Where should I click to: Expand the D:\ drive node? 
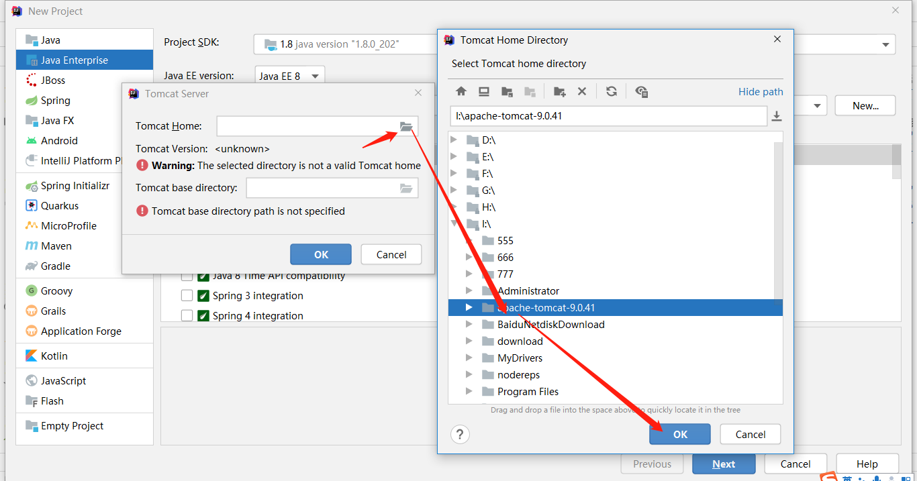[x=454, y=140]
